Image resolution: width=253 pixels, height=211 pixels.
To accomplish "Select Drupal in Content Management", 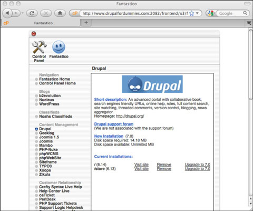I will (45, 129).
